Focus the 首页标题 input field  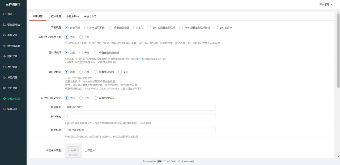140,130
